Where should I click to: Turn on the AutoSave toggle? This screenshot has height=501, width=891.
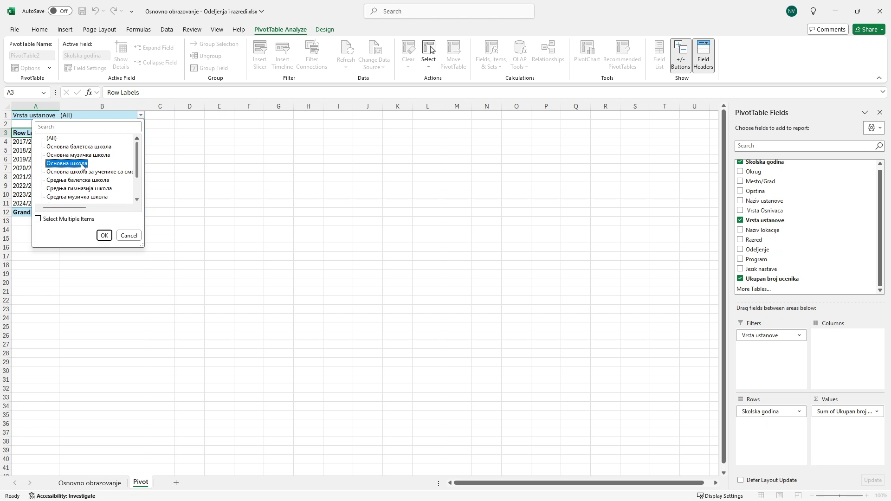[x=59, y=11]
